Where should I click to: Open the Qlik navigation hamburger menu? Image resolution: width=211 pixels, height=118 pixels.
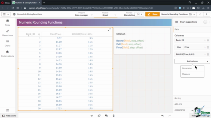tap(6, 14)
